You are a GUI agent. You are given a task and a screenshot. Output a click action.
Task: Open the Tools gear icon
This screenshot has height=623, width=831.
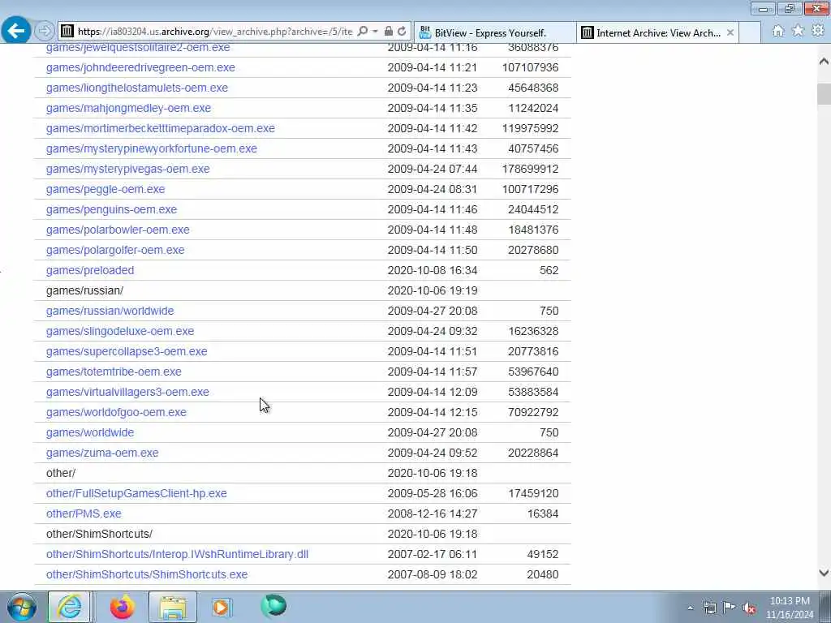818,31
